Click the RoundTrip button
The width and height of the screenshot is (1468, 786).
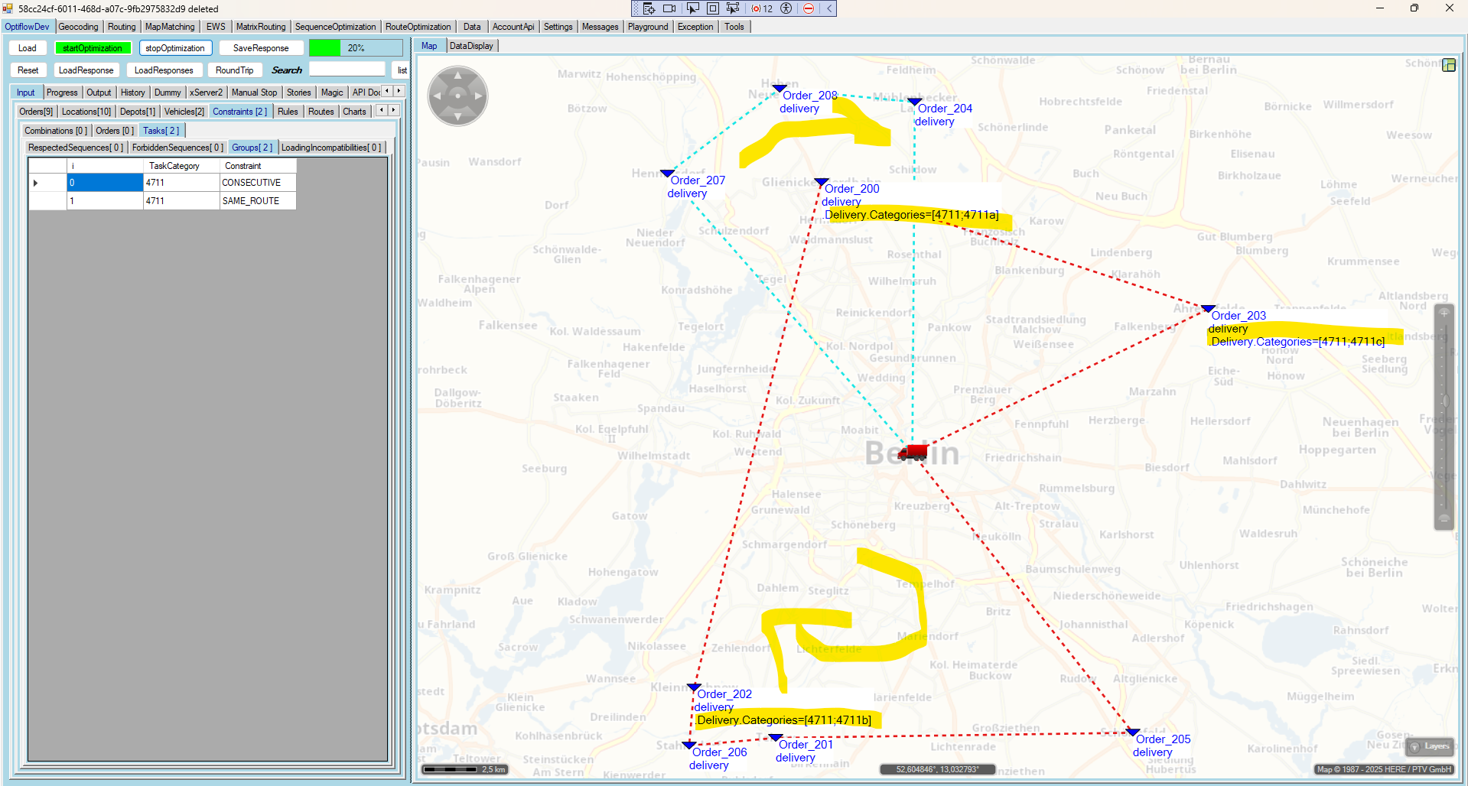pyautogui.click(x=234, y=70)
